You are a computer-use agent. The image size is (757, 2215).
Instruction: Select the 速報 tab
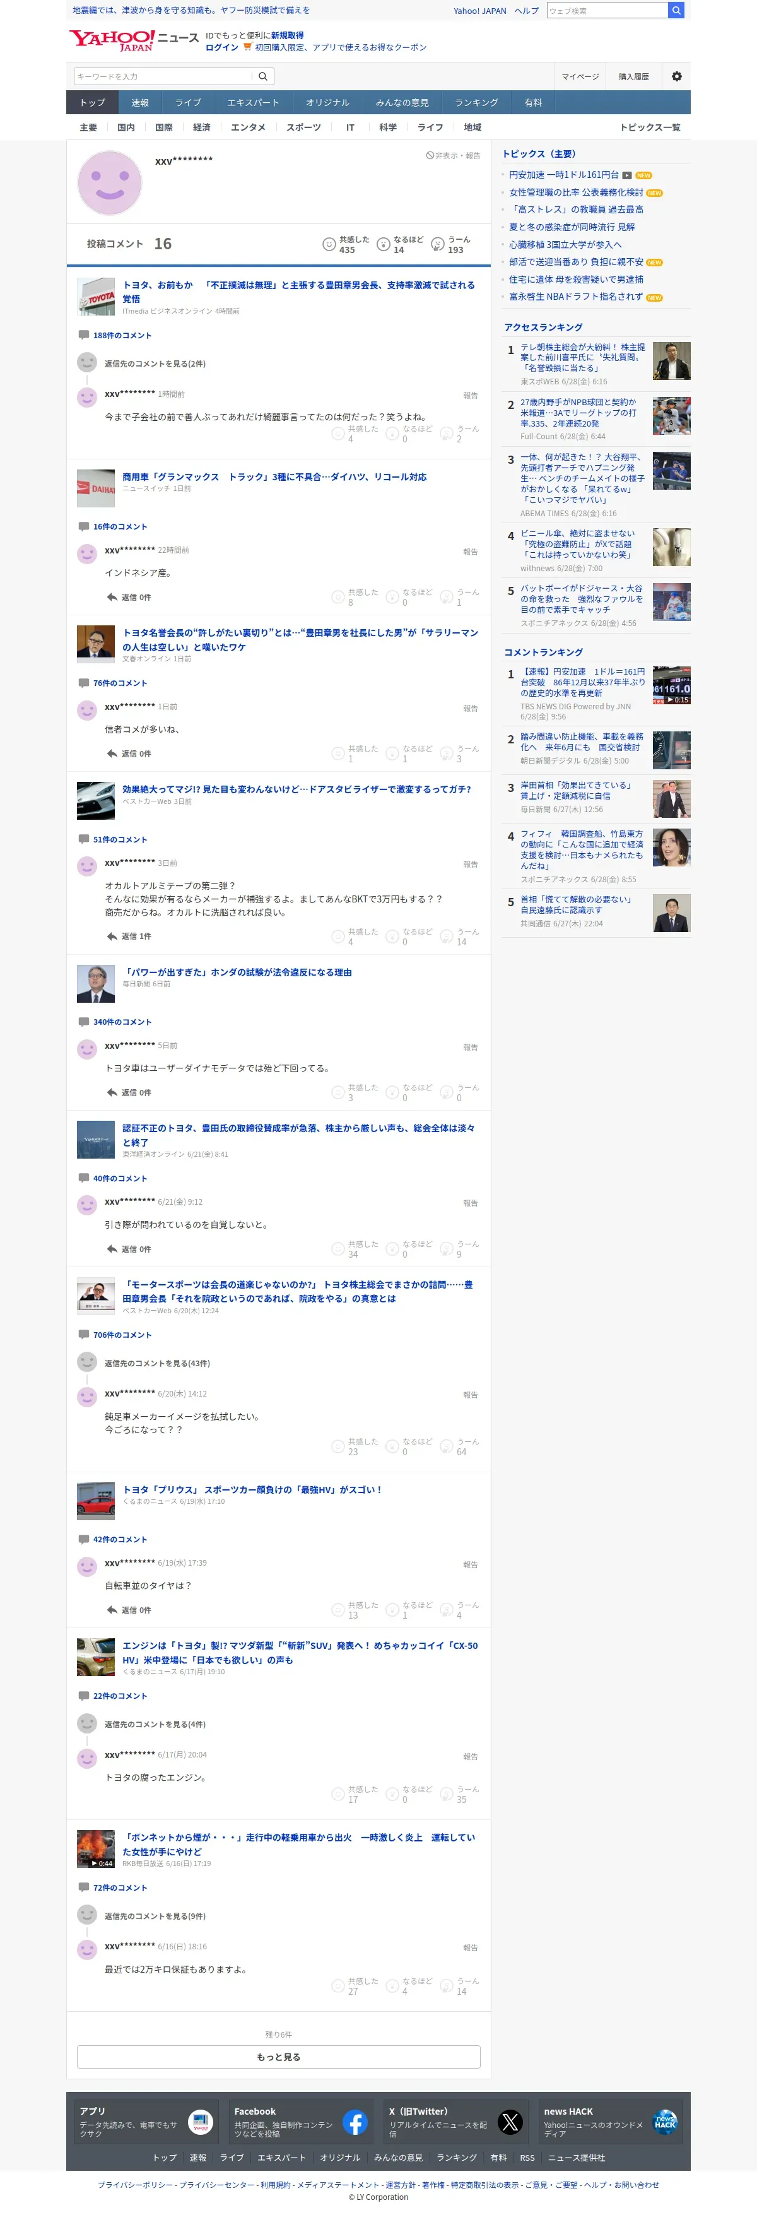click(140, 102)
